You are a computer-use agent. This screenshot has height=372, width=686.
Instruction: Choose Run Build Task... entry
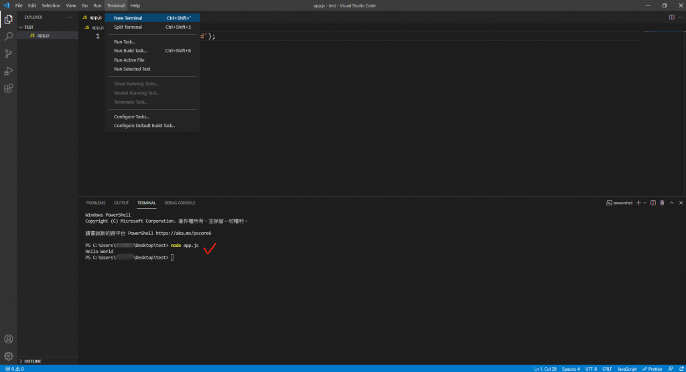(x=152, y=51)
